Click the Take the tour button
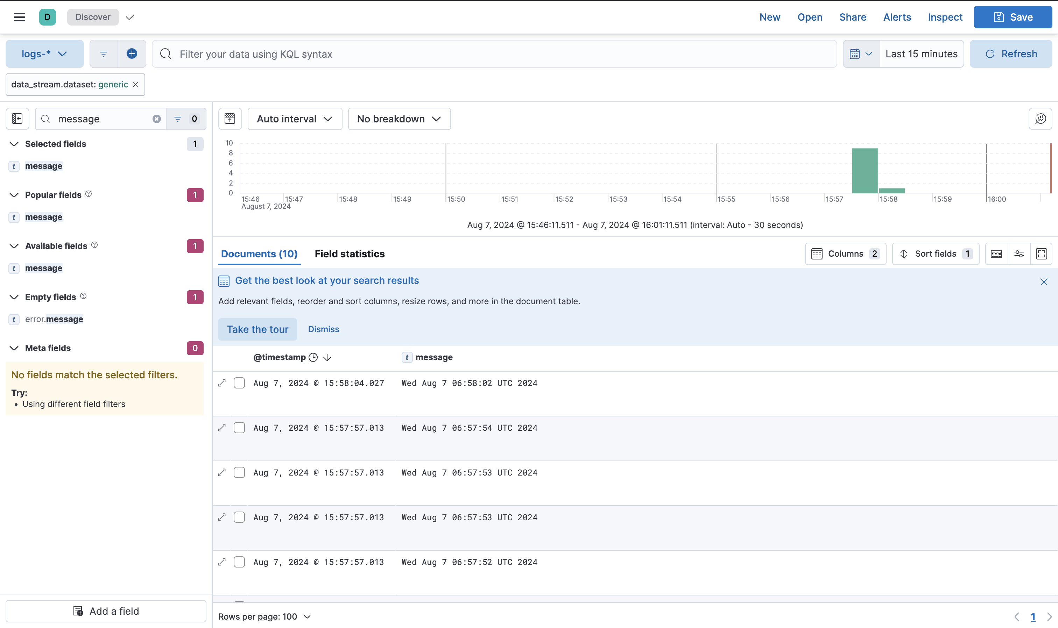 (258, 329)
